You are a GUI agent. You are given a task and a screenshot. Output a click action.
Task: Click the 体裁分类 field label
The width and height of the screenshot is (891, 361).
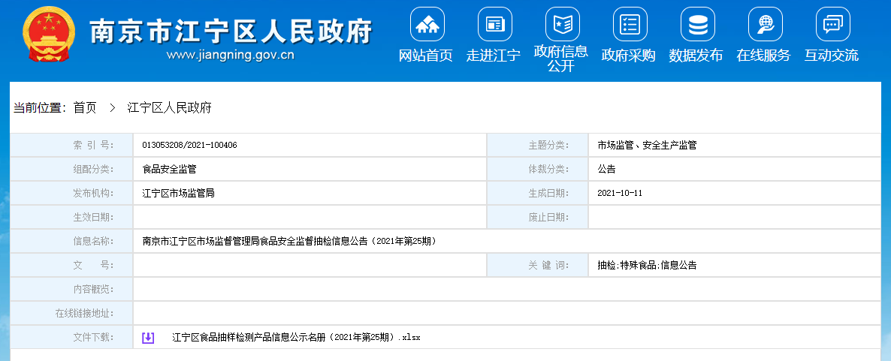click(548, 169)
